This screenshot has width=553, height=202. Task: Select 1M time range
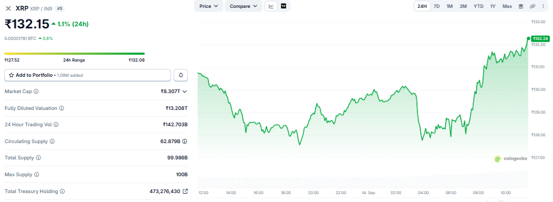450,6
